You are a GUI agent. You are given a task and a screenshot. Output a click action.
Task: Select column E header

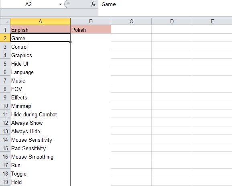[x=212, y=21]
